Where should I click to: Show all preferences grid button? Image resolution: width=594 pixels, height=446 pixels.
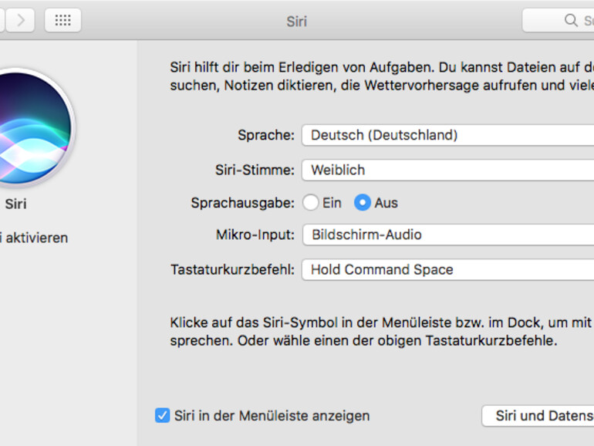(63, 20)
